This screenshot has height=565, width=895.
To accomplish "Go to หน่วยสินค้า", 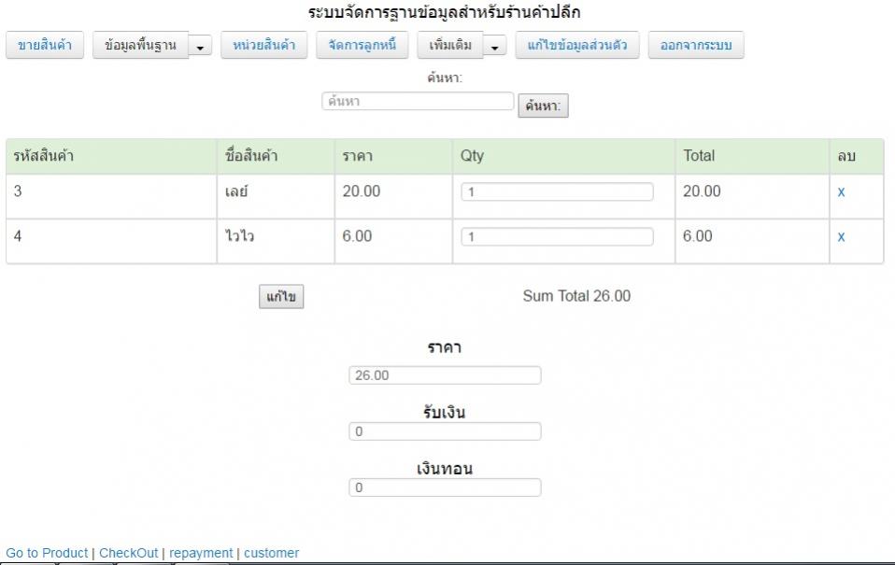I will click(264, 45).
